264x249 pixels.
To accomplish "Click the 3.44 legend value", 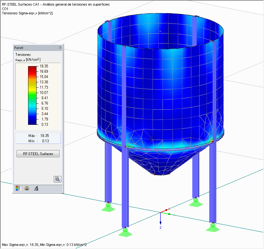I will coord(45,114).
